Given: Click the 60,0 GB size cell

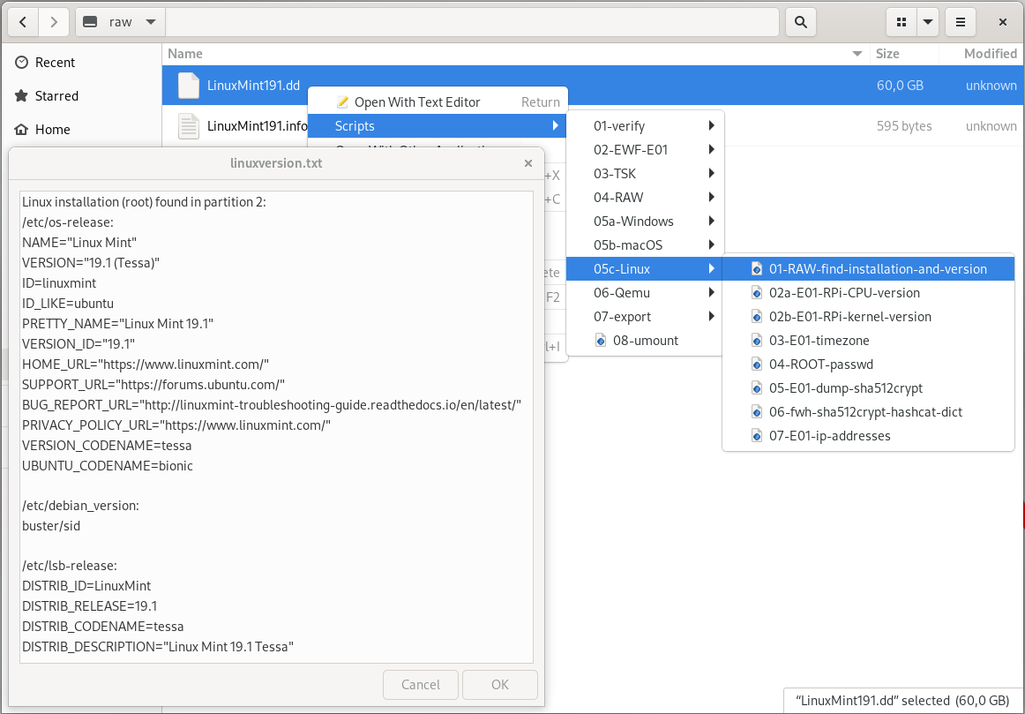Looking at the screenshot, I should click(900, 85).
